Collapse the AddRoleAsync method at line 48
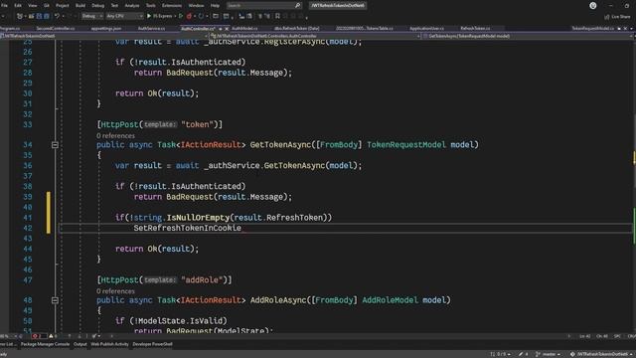 pyautogui.click(x=55, y=300)
